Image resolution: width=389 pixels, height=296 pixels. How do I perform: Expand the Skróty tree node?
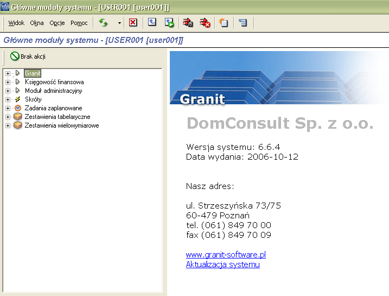pos(8,99)
